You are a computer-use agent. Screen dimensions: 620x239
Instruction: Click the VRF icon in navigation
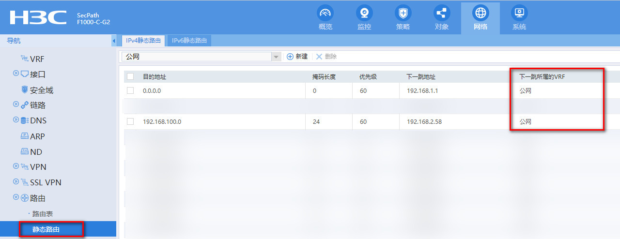click(25, 59)
